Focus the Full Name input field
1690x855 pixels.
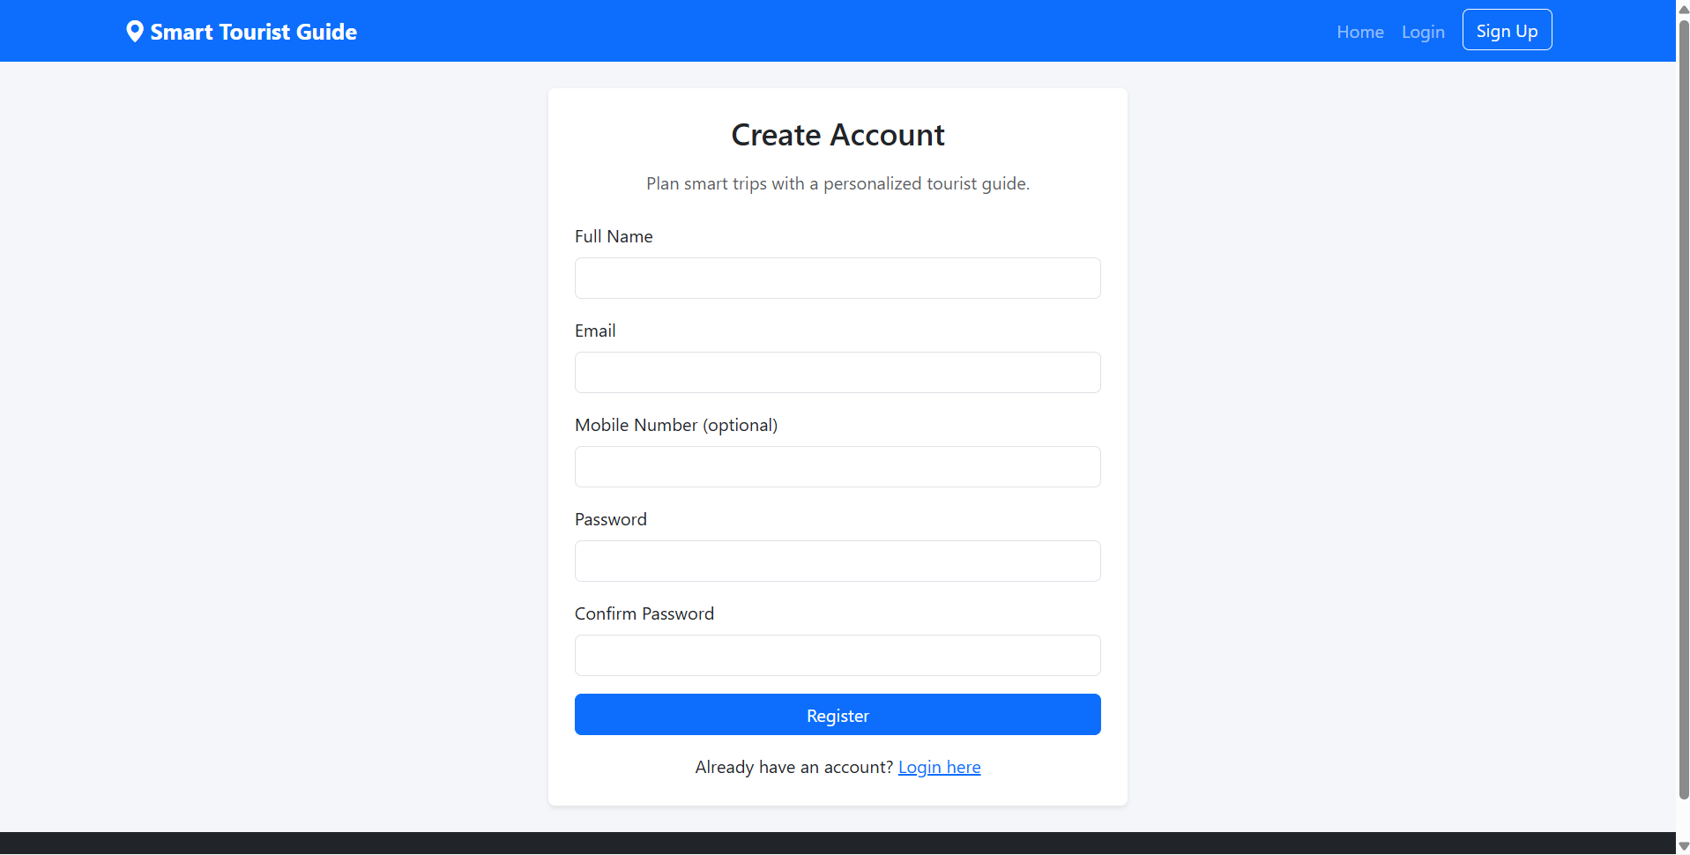pos(838,278)
